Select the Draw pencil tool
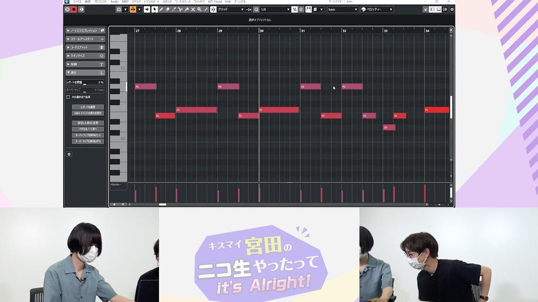Screen dimensions: 538x302 click(x=161, y=9)
